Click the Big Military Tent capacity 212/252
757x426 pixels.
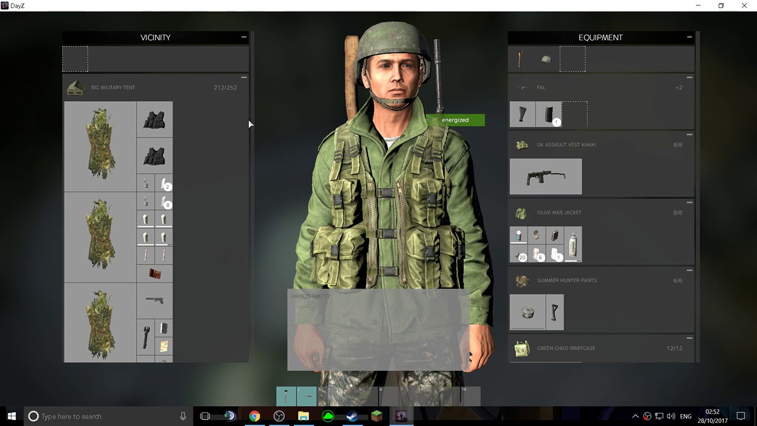pos(225,88)
